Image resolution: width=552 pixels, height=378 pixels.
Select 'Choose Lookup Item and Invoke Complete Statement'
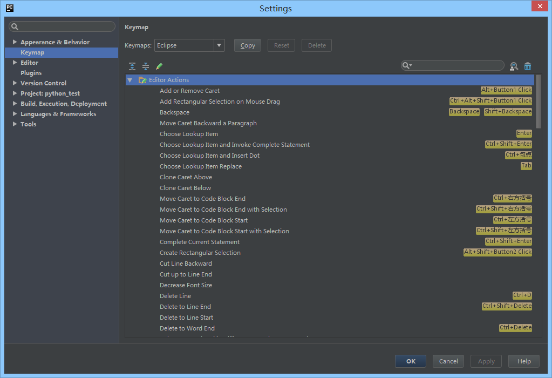pyautogui.click(x=235, y=145)
